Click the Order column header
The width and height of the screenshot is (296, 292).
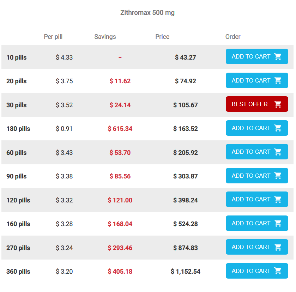(x=233, y=37)
